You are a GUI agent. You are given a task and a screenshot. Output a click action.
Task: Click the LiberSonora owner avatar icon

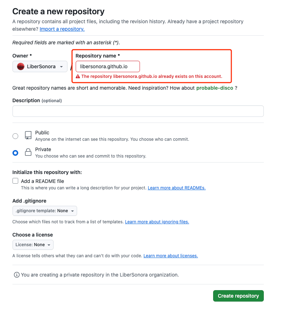tap(21, 66)
